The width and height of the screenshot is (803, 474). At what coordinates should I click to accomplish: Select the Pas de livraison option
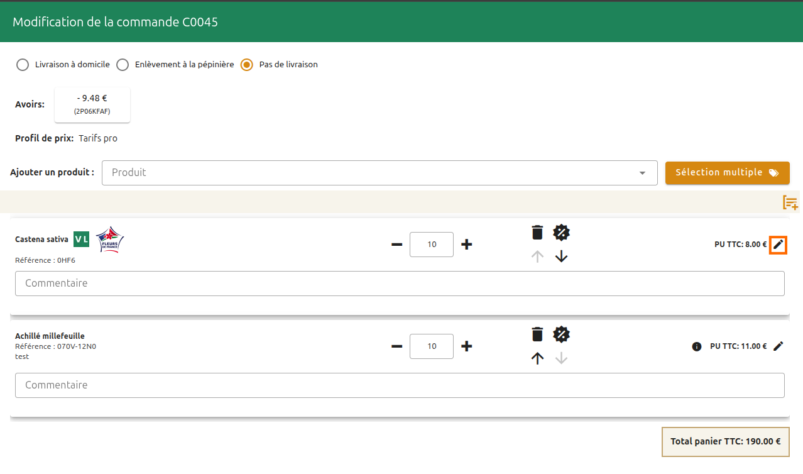click(x=247, y=65)
